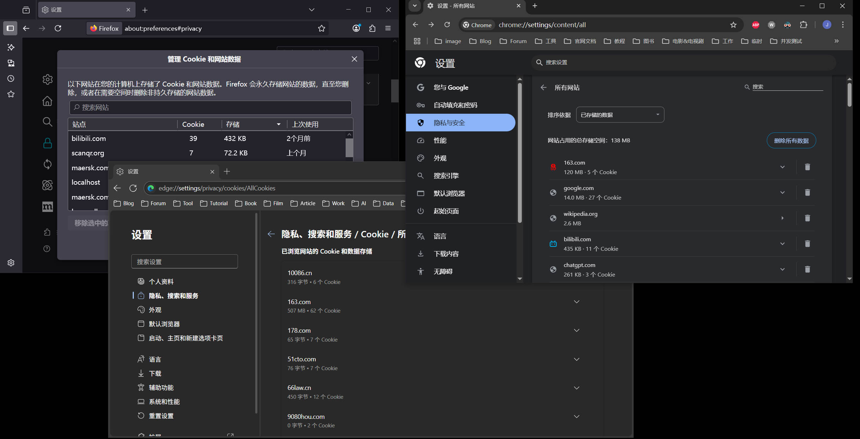Open new tab in Edge
This screenshot has width=860, height=439.
[227, 171]
